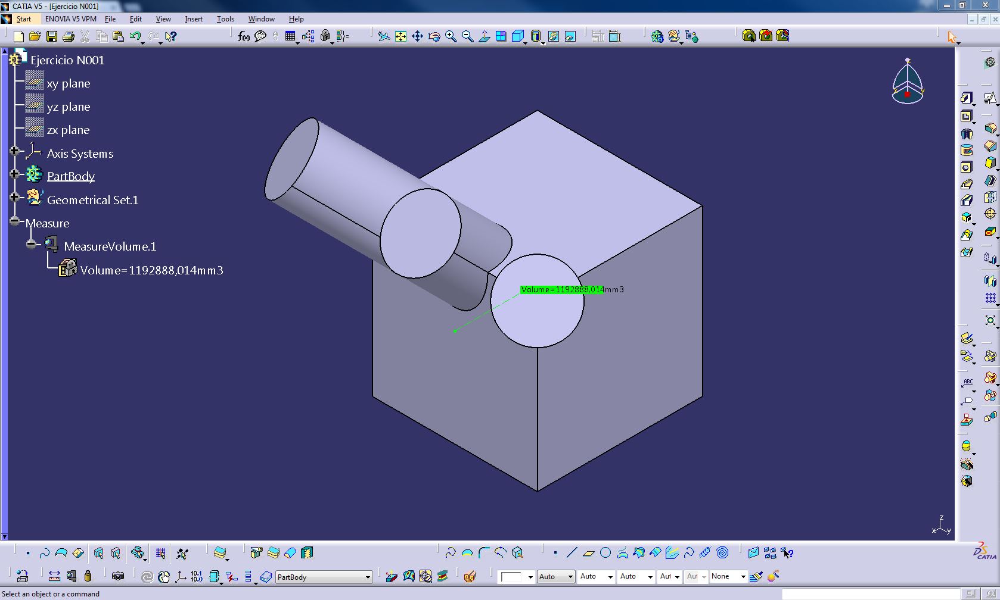The image size is (1000, 600).
Task: Activate Fly Mode airplane icon
Action: click(384, 37)
